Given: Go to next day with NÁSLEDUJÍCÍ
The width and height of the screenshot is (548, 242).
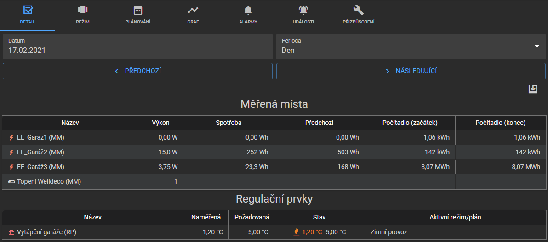Looking at the screenshot, I should pos(411,71).
